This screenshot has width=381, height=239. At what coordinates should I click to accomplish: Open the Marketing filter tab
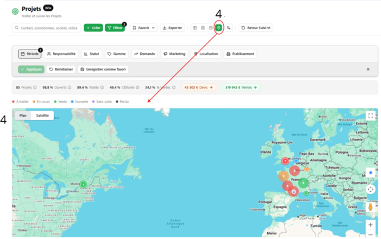point(174,53)
